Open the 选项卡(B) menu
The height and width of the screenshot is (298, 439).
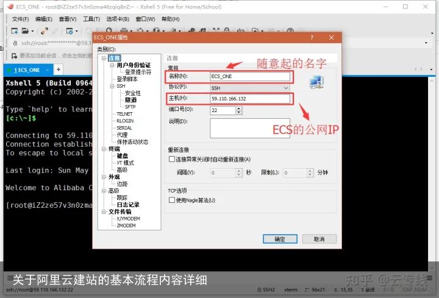[x=118, y=19]
